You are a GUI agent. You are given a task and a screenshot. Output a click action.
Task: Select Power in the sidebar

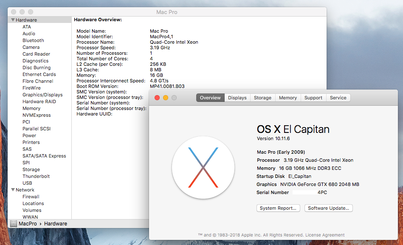pos(29,135)
